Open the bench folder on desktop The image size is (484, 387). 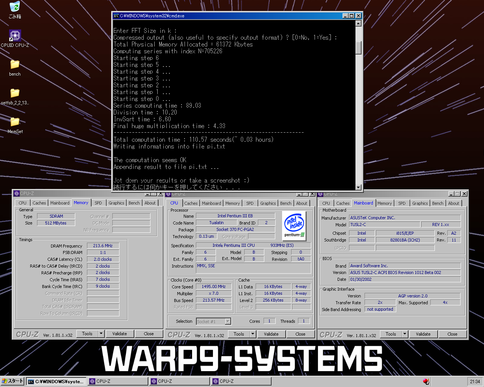click(x=15, y=68)
